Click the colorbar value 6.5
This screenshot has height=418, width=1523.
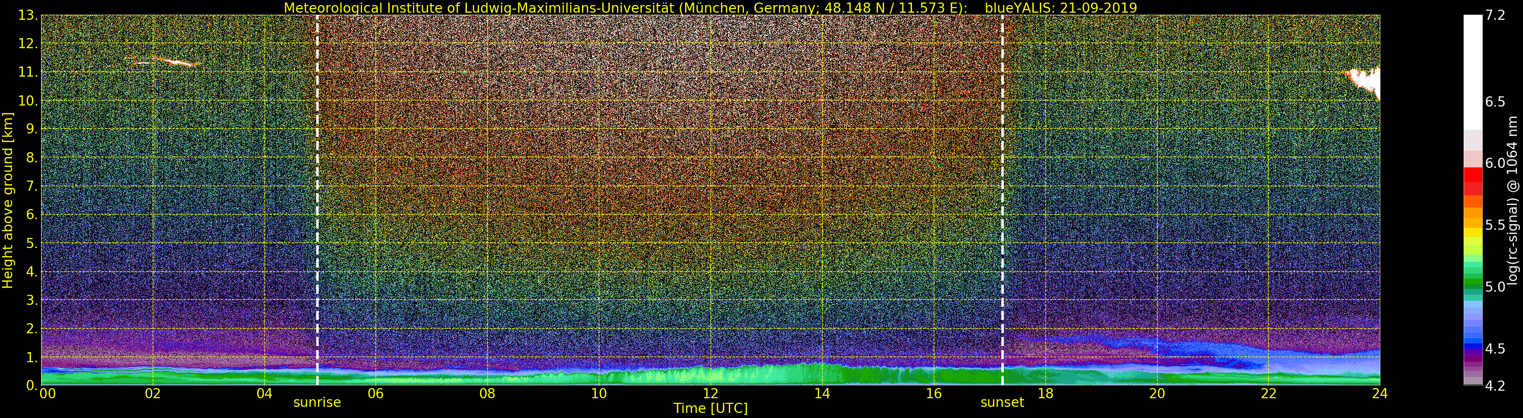[x=1495, y=101]
